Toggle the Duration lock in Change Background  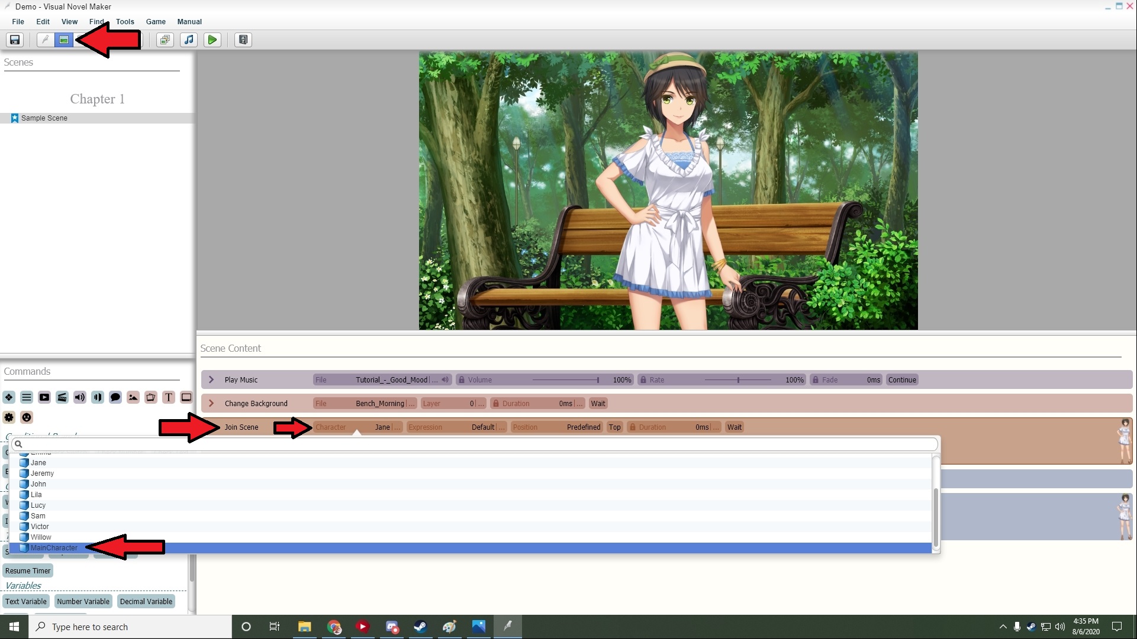click(x=496, y=404)
